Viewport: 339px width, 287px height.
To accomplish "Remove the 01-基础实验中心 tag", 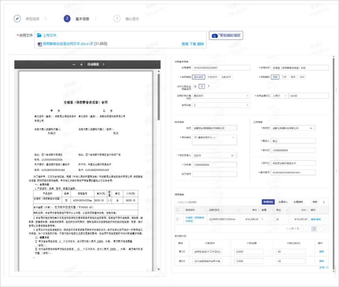I will point(214,138).
